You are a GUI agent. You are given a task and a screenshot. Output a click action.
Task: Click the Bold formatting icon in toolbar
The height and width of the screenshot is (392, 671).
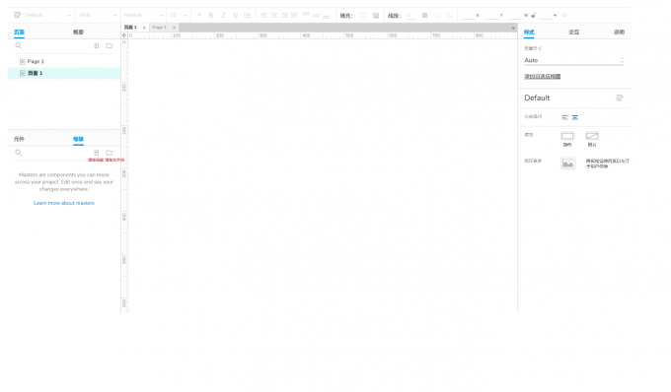click(211, 16)
